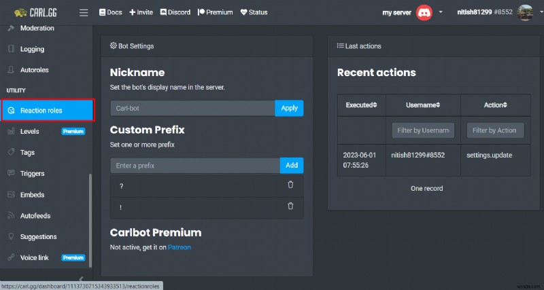Viewport: 544px width, 290px height.
Task: Click the Nickname input field
Action: (x=192, y=108)
